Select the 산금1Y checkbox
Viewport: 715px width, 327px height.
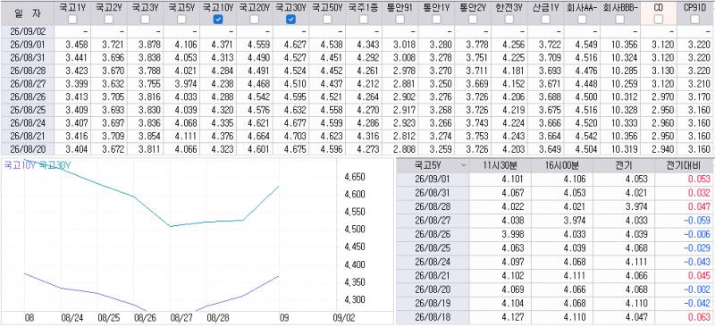pos(545,19)
